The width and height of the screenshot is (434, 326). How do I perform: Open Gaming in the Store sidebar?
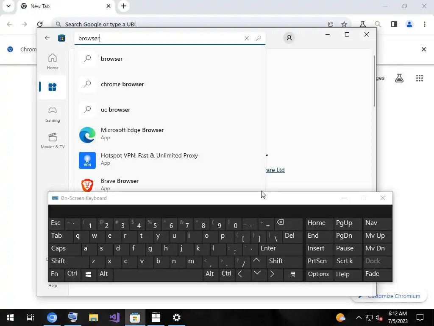(53, 115)
